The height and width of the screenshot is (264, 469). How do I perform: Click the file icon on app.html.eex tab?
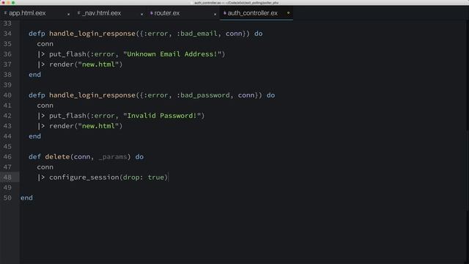[x=5, y=13]
